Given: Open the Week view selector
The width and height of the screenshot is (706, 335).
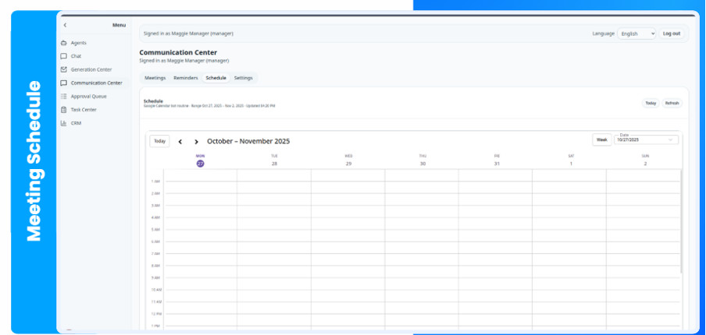Looking at the screenshot, I should [x=601, y=140].
